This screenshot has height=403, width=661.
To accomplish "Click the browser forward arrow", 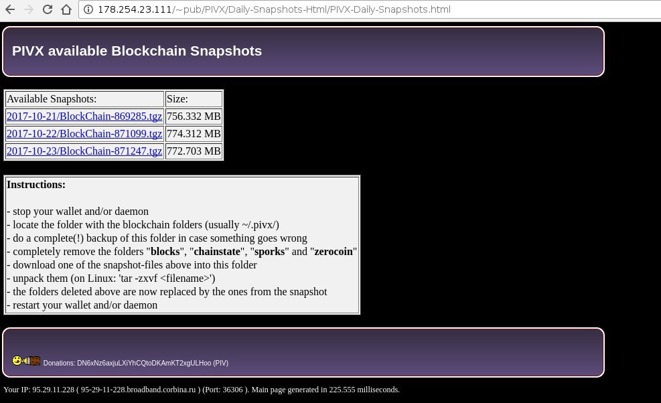I will tap(29, 9).
